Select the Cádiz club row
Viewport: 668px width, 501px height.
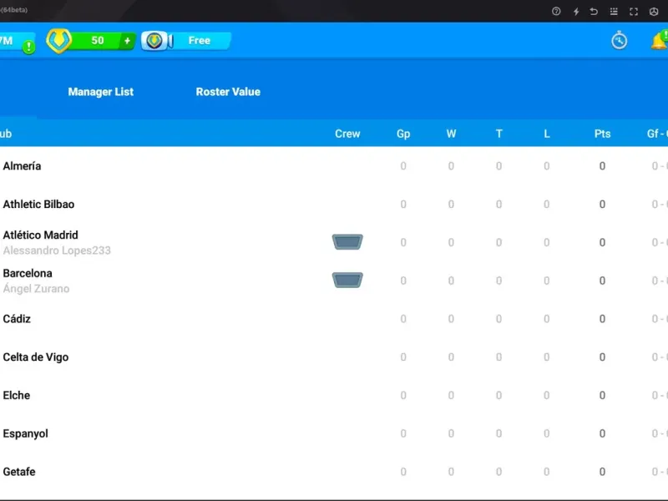334,319
